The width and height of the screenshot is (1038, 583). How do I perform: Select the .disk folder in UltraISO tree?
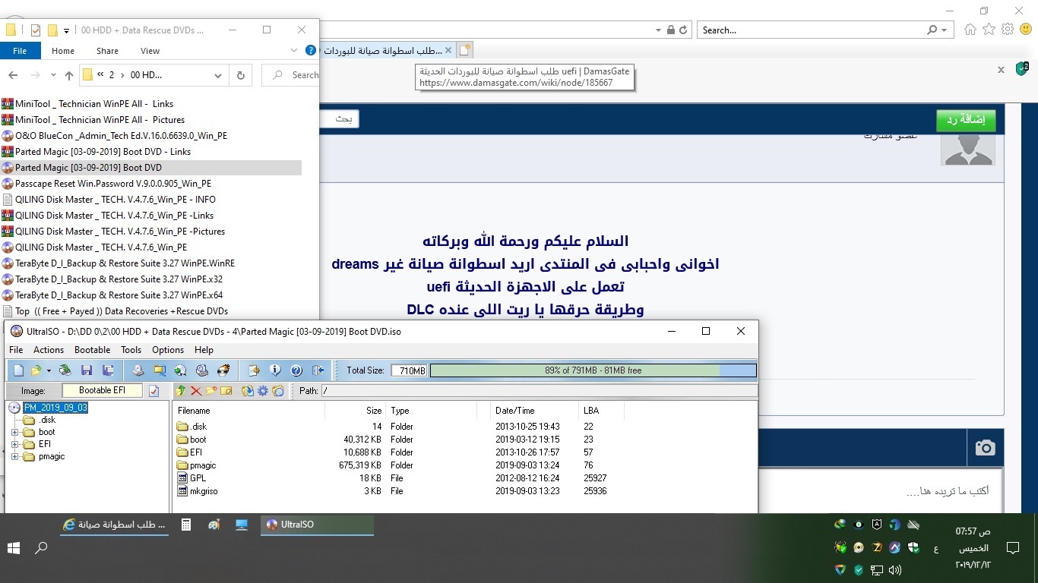pyautogui.click(x=47, y=420)
